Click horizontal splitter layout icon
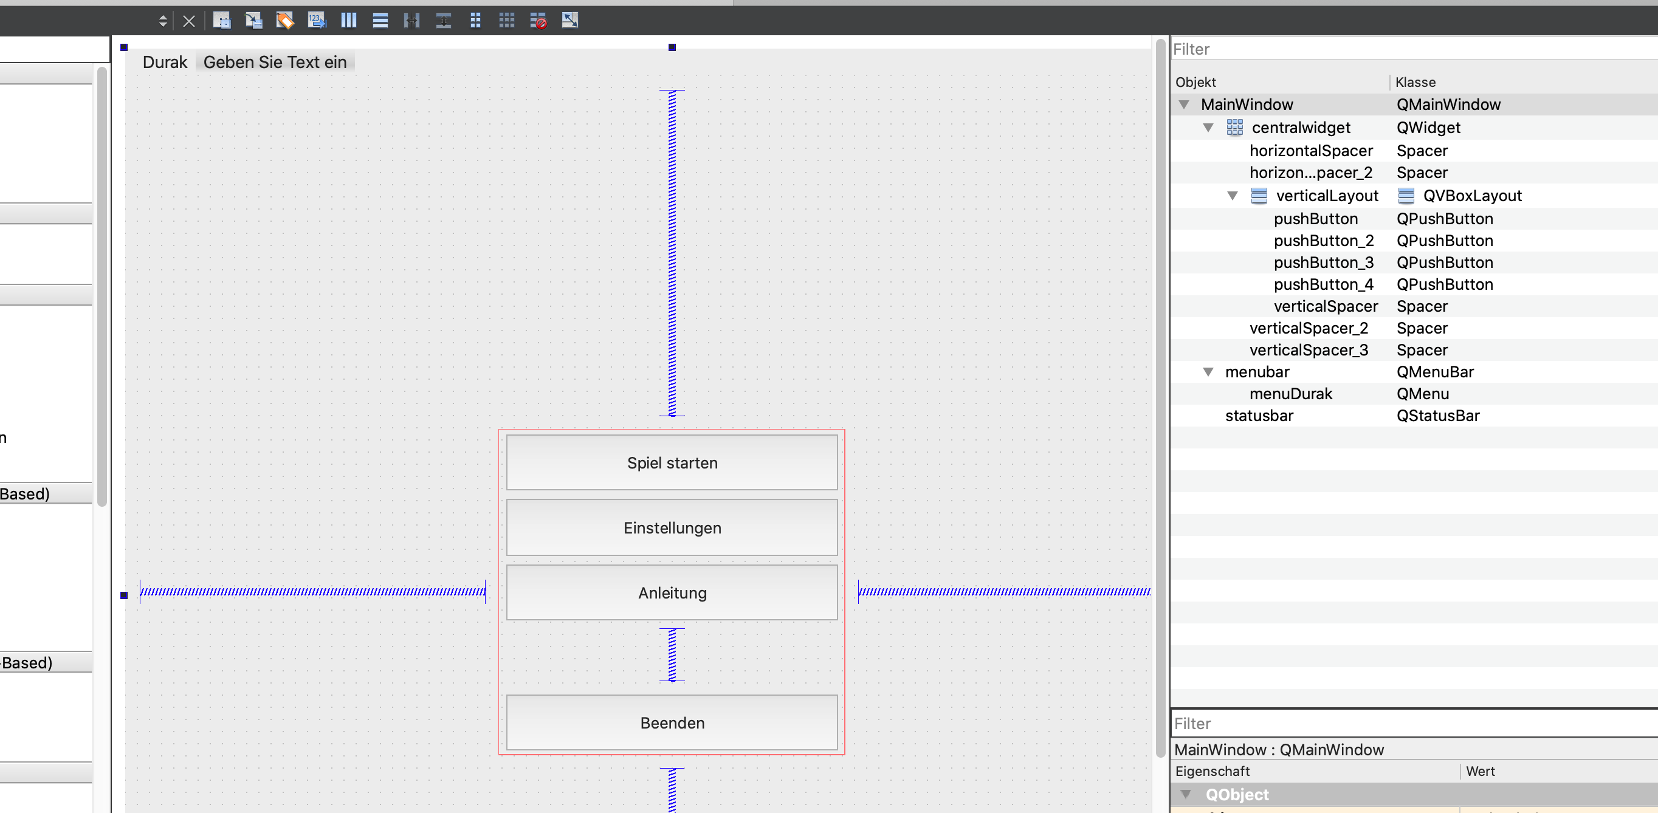Screen dimensions: 1658x813 (x=411, y=21)
